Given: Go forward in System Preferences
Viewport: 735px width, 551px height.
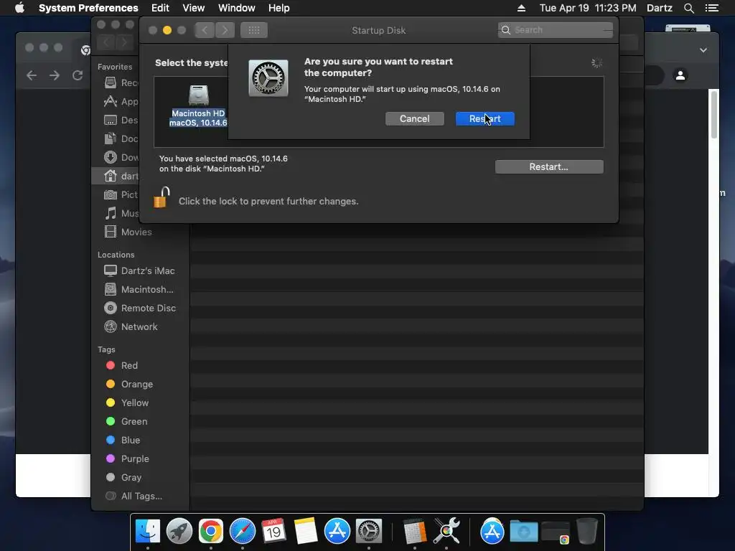Looking at the screenshot, I should [x=225, y=30].
